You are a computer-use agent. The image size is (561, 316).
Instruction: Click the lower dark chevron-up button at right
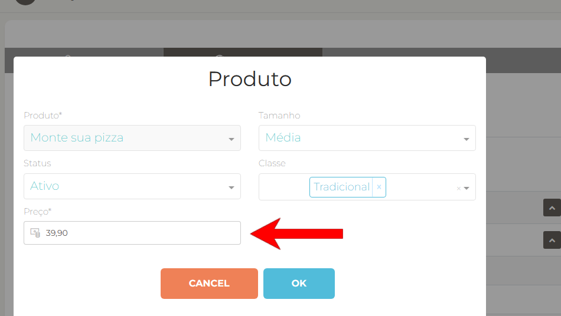point(552,240)
